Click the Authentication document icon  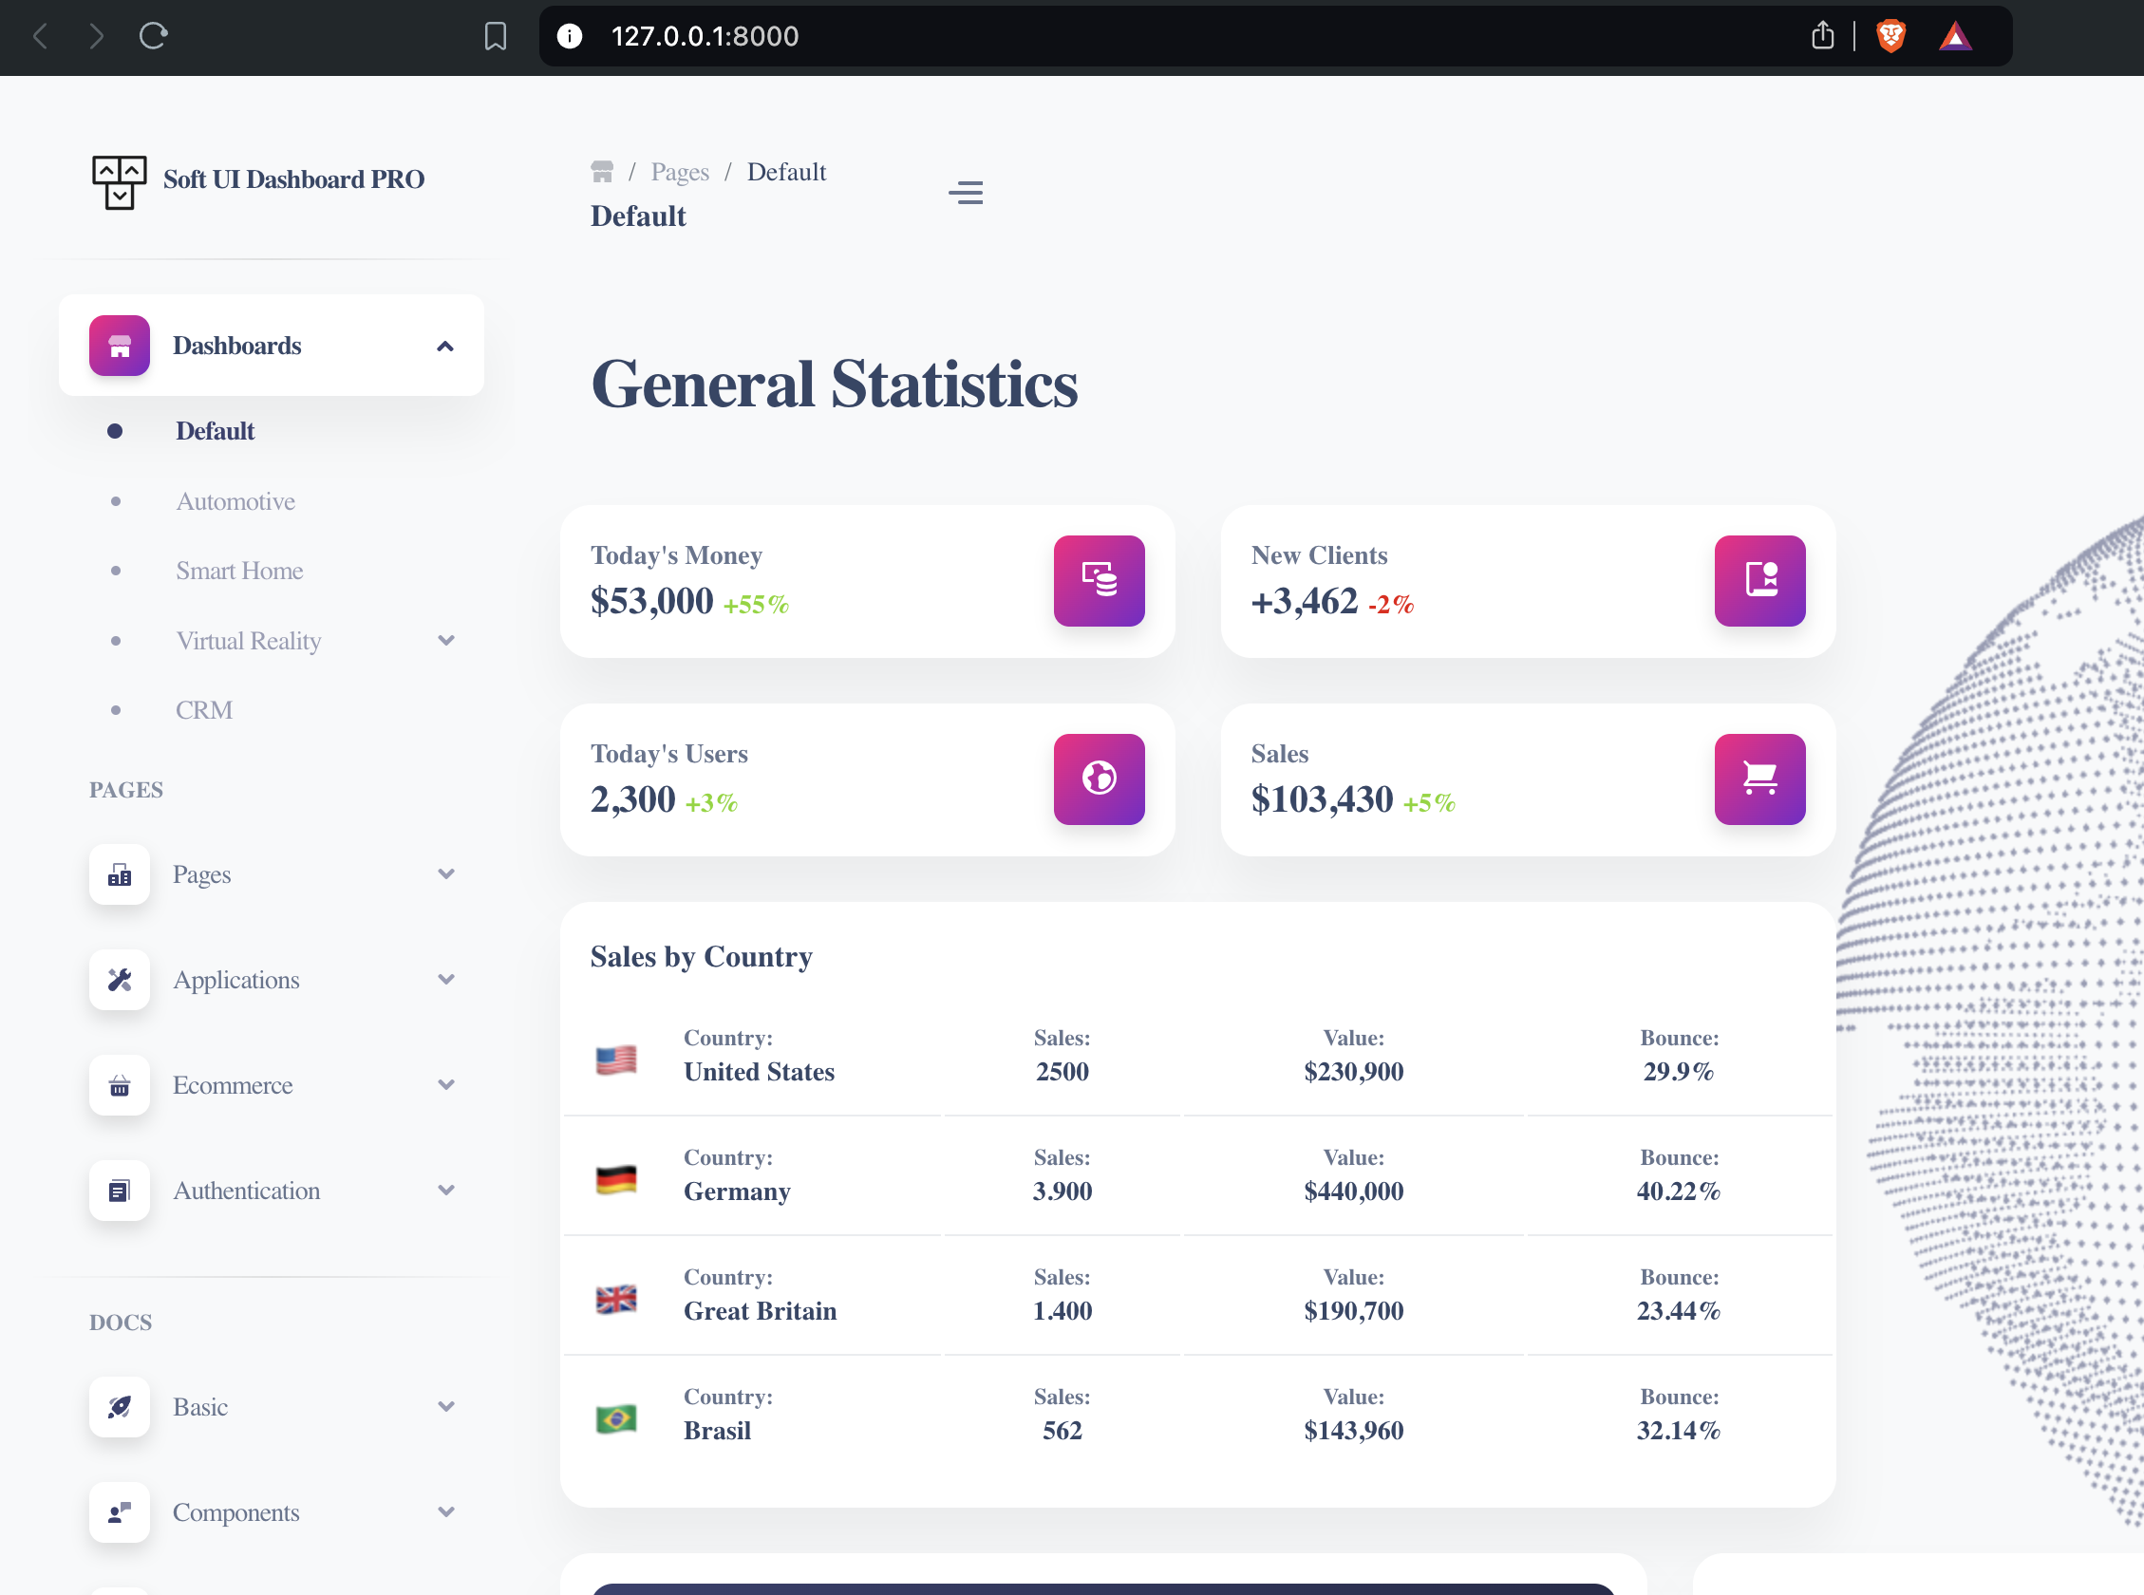click(x=120, y=1191)
